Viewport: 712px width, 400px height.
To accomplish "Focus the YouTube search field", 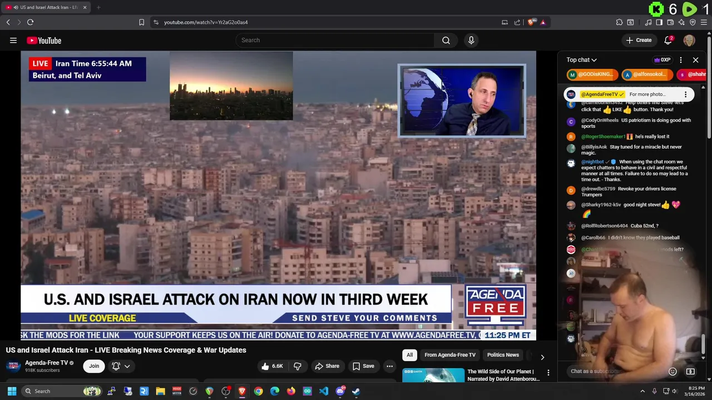I will (335, 40).
